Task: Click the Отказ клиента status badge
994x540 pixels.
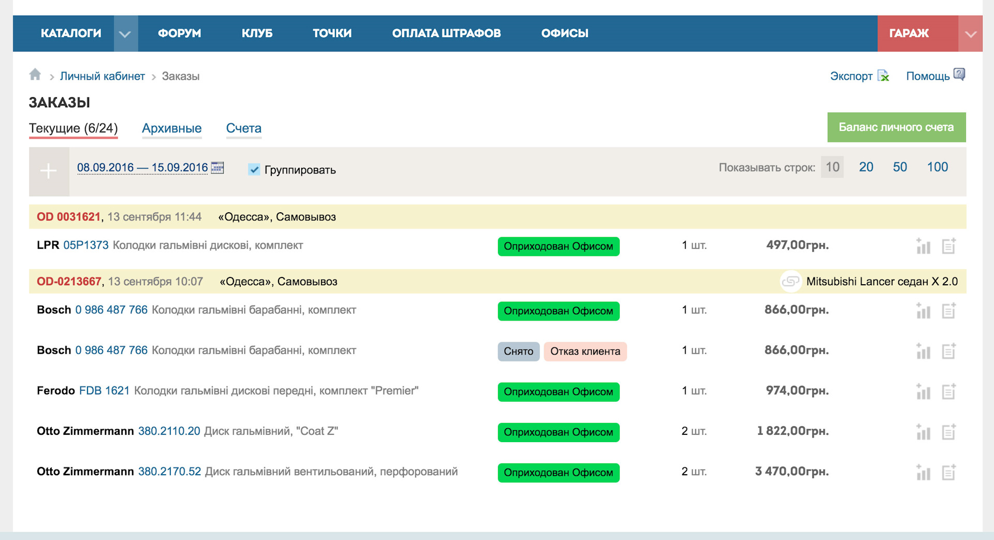Action: coord(586,352)
